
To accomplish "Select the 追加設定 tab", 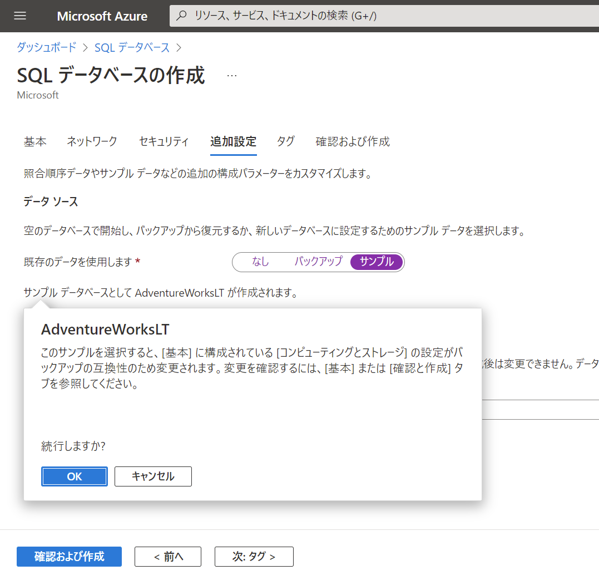I will click(234, 141).
